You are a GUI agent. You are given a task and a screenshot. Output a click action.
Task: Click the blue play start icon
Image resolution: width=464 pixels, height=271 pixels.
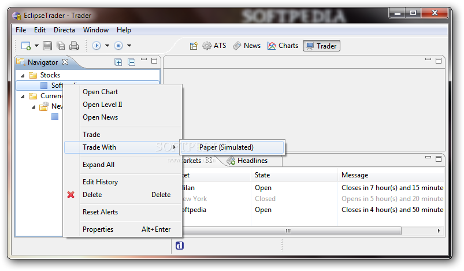(96, 46)
